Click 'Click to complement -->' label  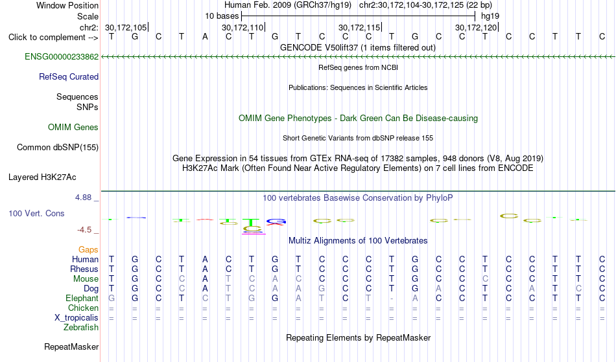(53, 38)
